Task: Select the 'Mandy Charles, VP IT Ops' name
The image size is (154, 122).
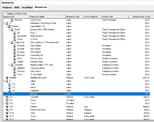Action: (x=42, y=65)
